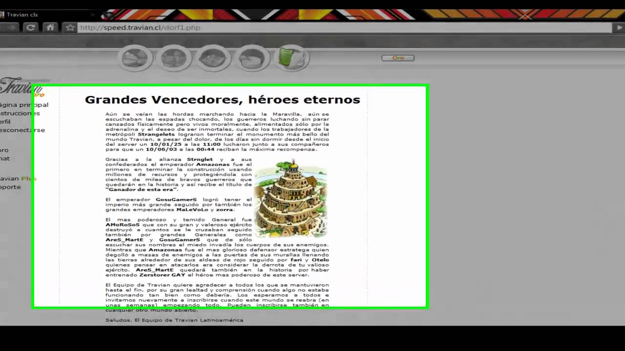Image resolution: width=625 pixels, height=351 pixels.
Task: Click the bold name Otelo
Action: (320, 260)
